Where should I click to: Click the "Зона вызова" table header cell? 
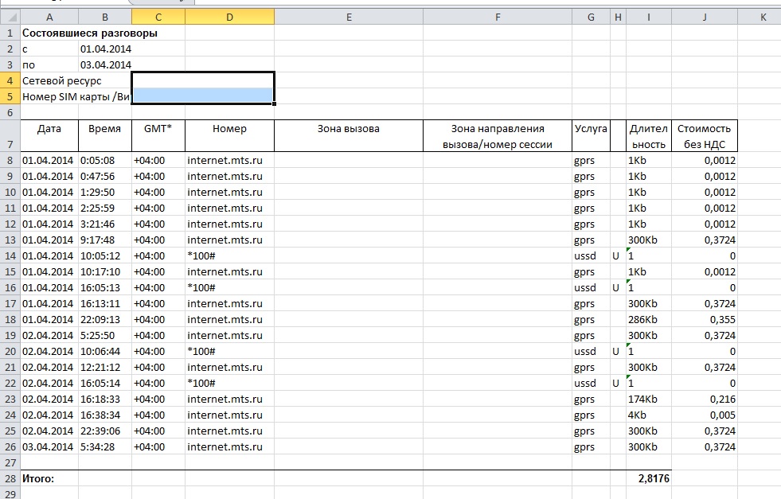348,128
